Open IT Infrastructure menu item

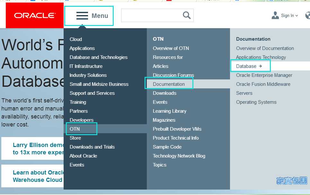(x=86, y=66)
